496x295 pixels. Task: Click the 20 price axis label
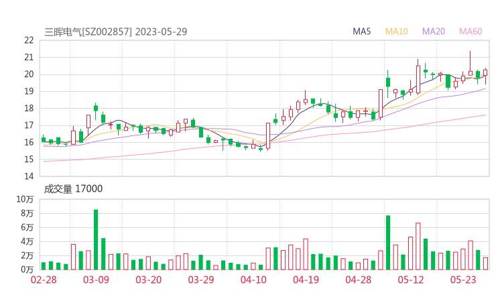pyautogui.click(x=29, y=74)
